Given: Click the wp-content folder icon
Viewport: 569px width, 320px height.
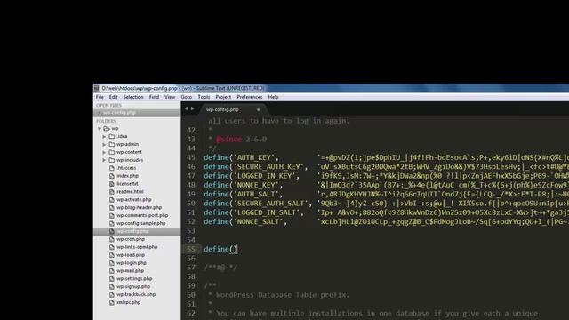Looking at the screenshot, I should (x=112, y=152).
